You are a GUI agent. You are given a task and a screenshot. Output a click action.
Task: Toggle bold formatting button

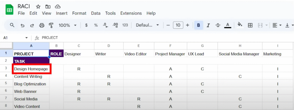[x=199, y=25]
